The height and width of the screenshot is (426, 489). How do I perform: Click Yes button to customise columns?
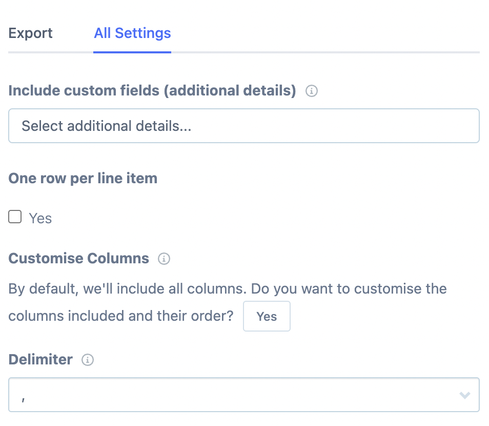coord(267,316)
